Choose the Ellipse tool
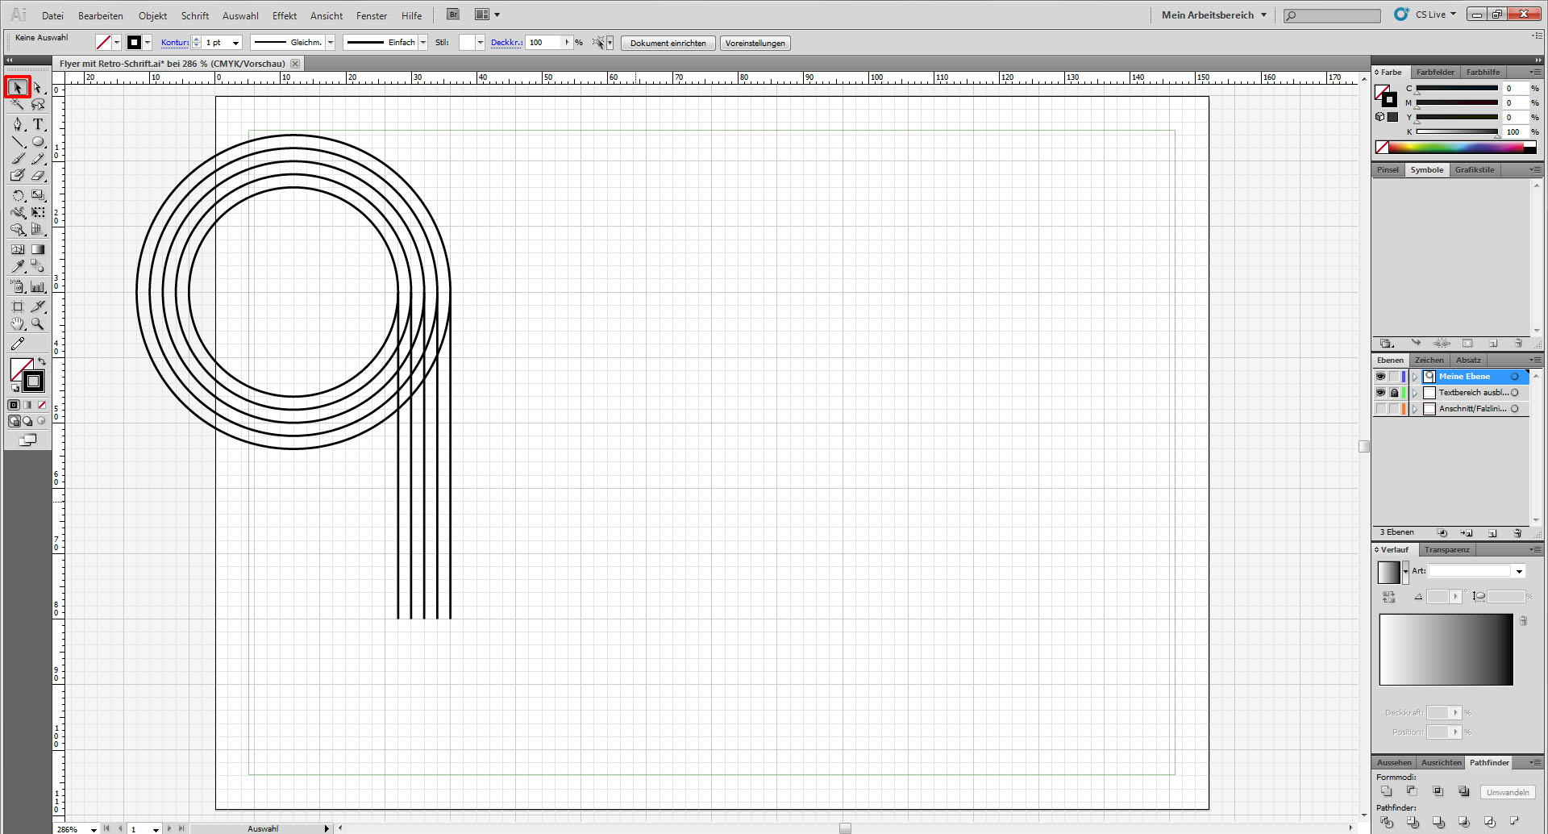The width and height of the screenshot is (1548, 834). click(x=38, y=142)
